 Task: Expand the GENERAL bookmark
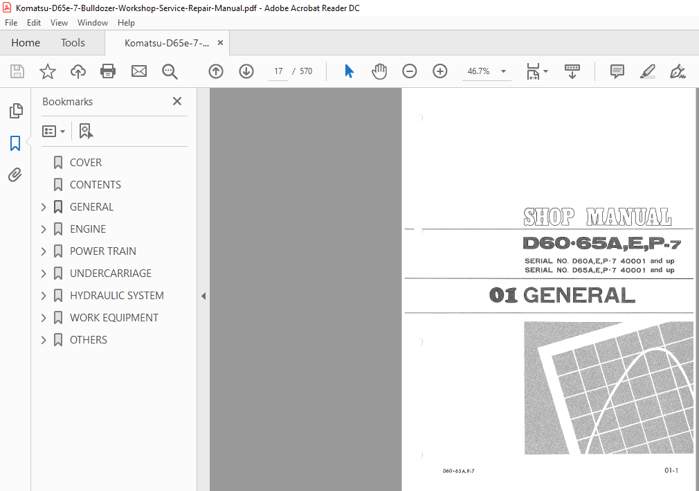point(44,207)
